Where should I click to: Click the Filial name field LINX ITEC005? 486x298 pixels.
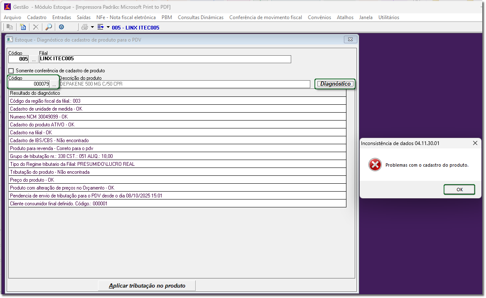click(165, 59)
